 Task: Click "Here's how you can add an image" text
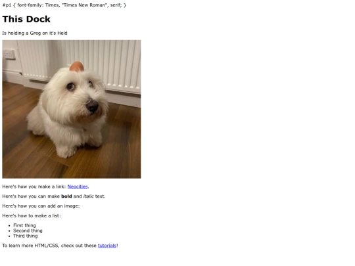pyautogui.click(x=41, y=206)
